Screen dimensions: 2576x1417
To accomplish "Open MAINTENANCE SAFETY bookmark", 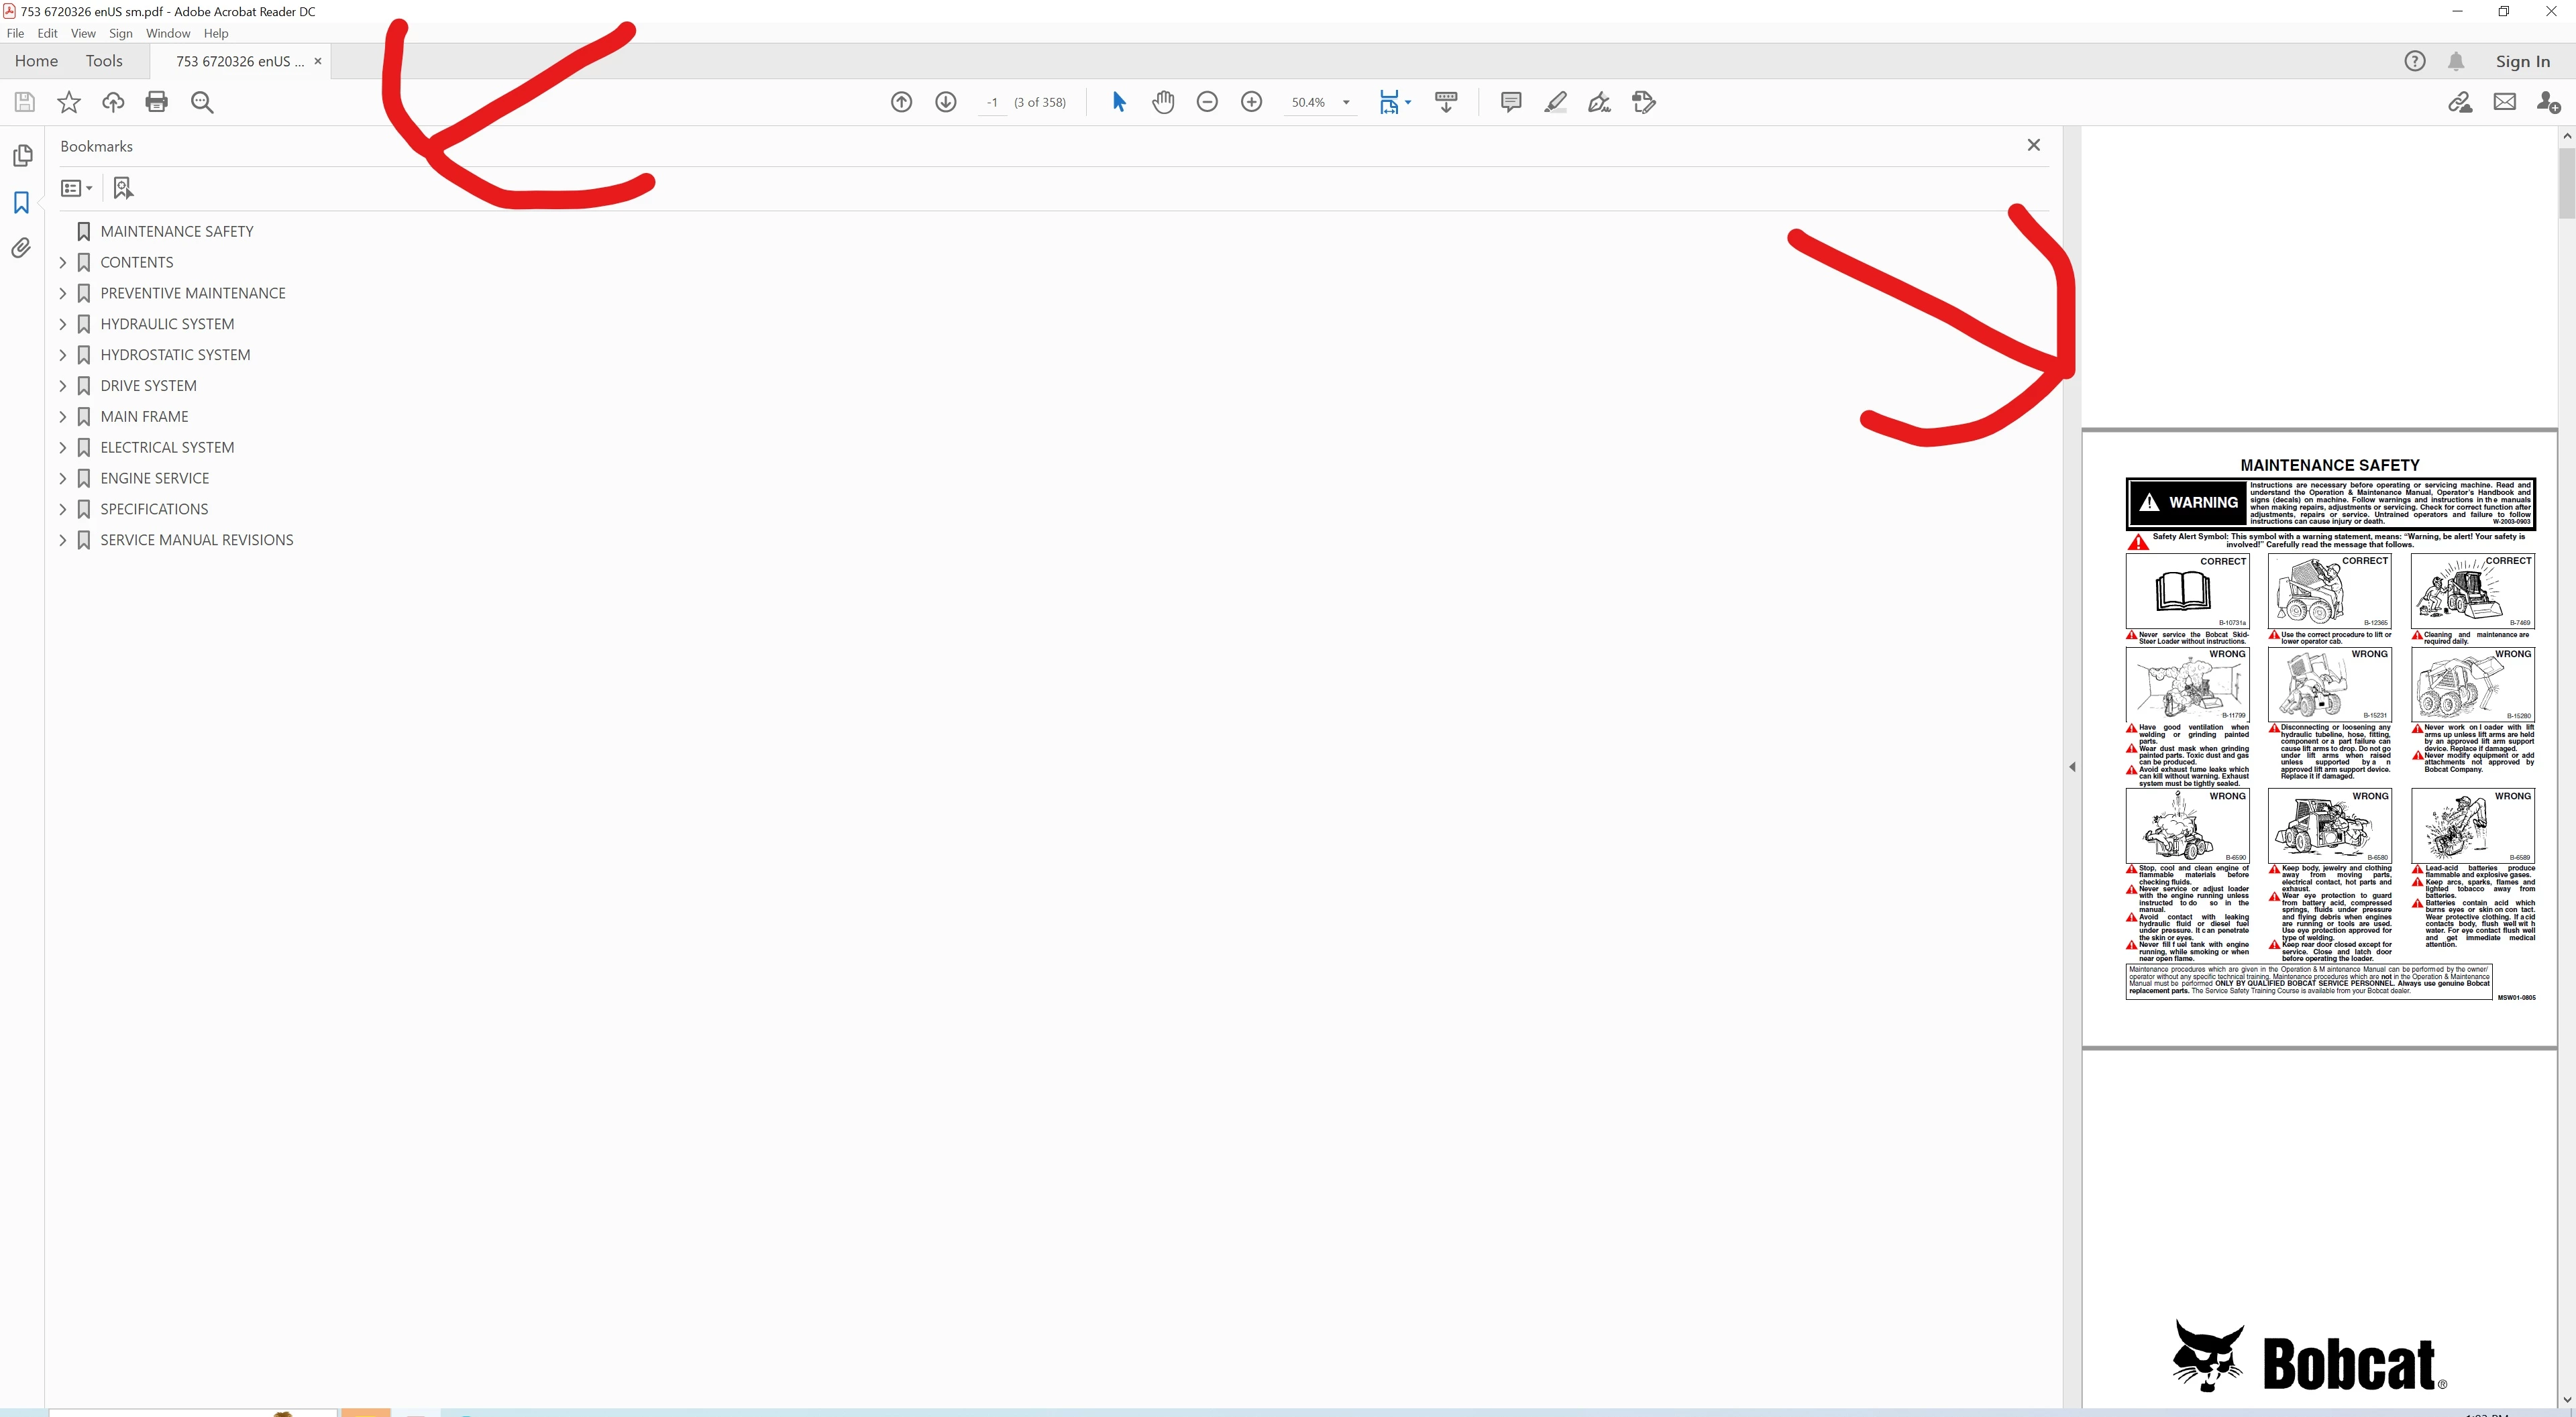I will coord(177,231).
